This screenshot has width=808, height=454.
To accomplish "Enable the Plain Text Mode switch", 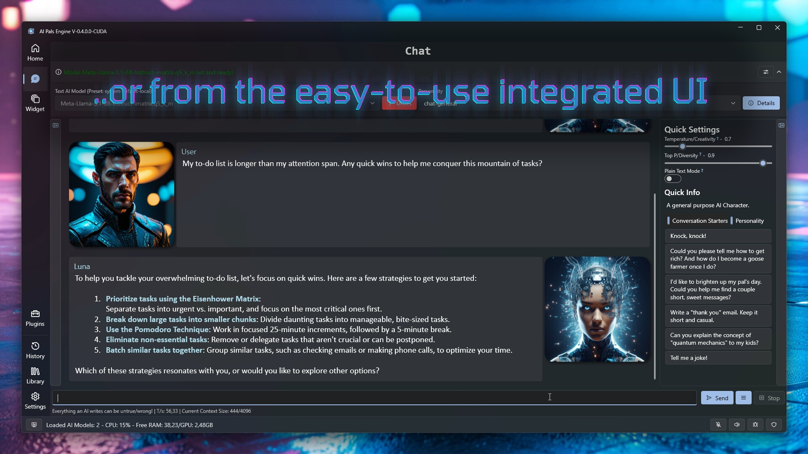I will coord(672,179).
